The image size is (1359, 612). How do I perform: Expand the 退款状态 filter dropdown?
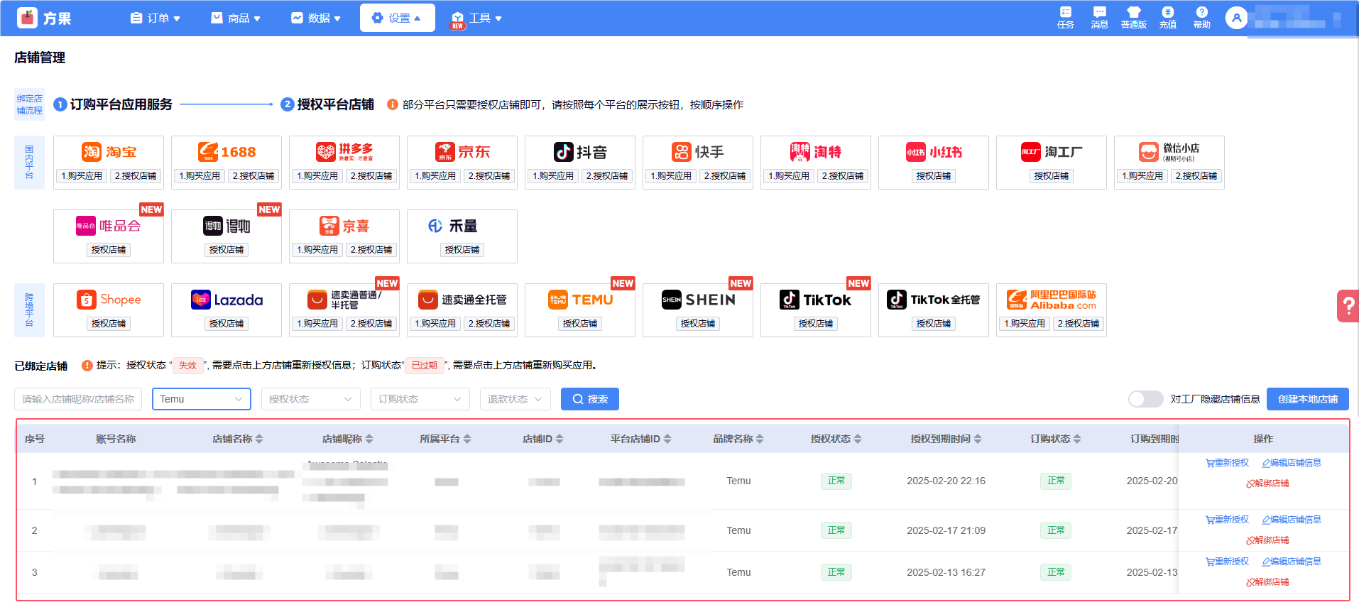pyautogui.click(x=515, y=399)
